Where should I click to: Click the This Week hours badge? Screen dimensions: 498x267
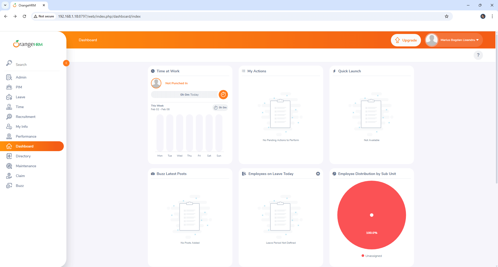pyautogui.click(x=220, y=107)
